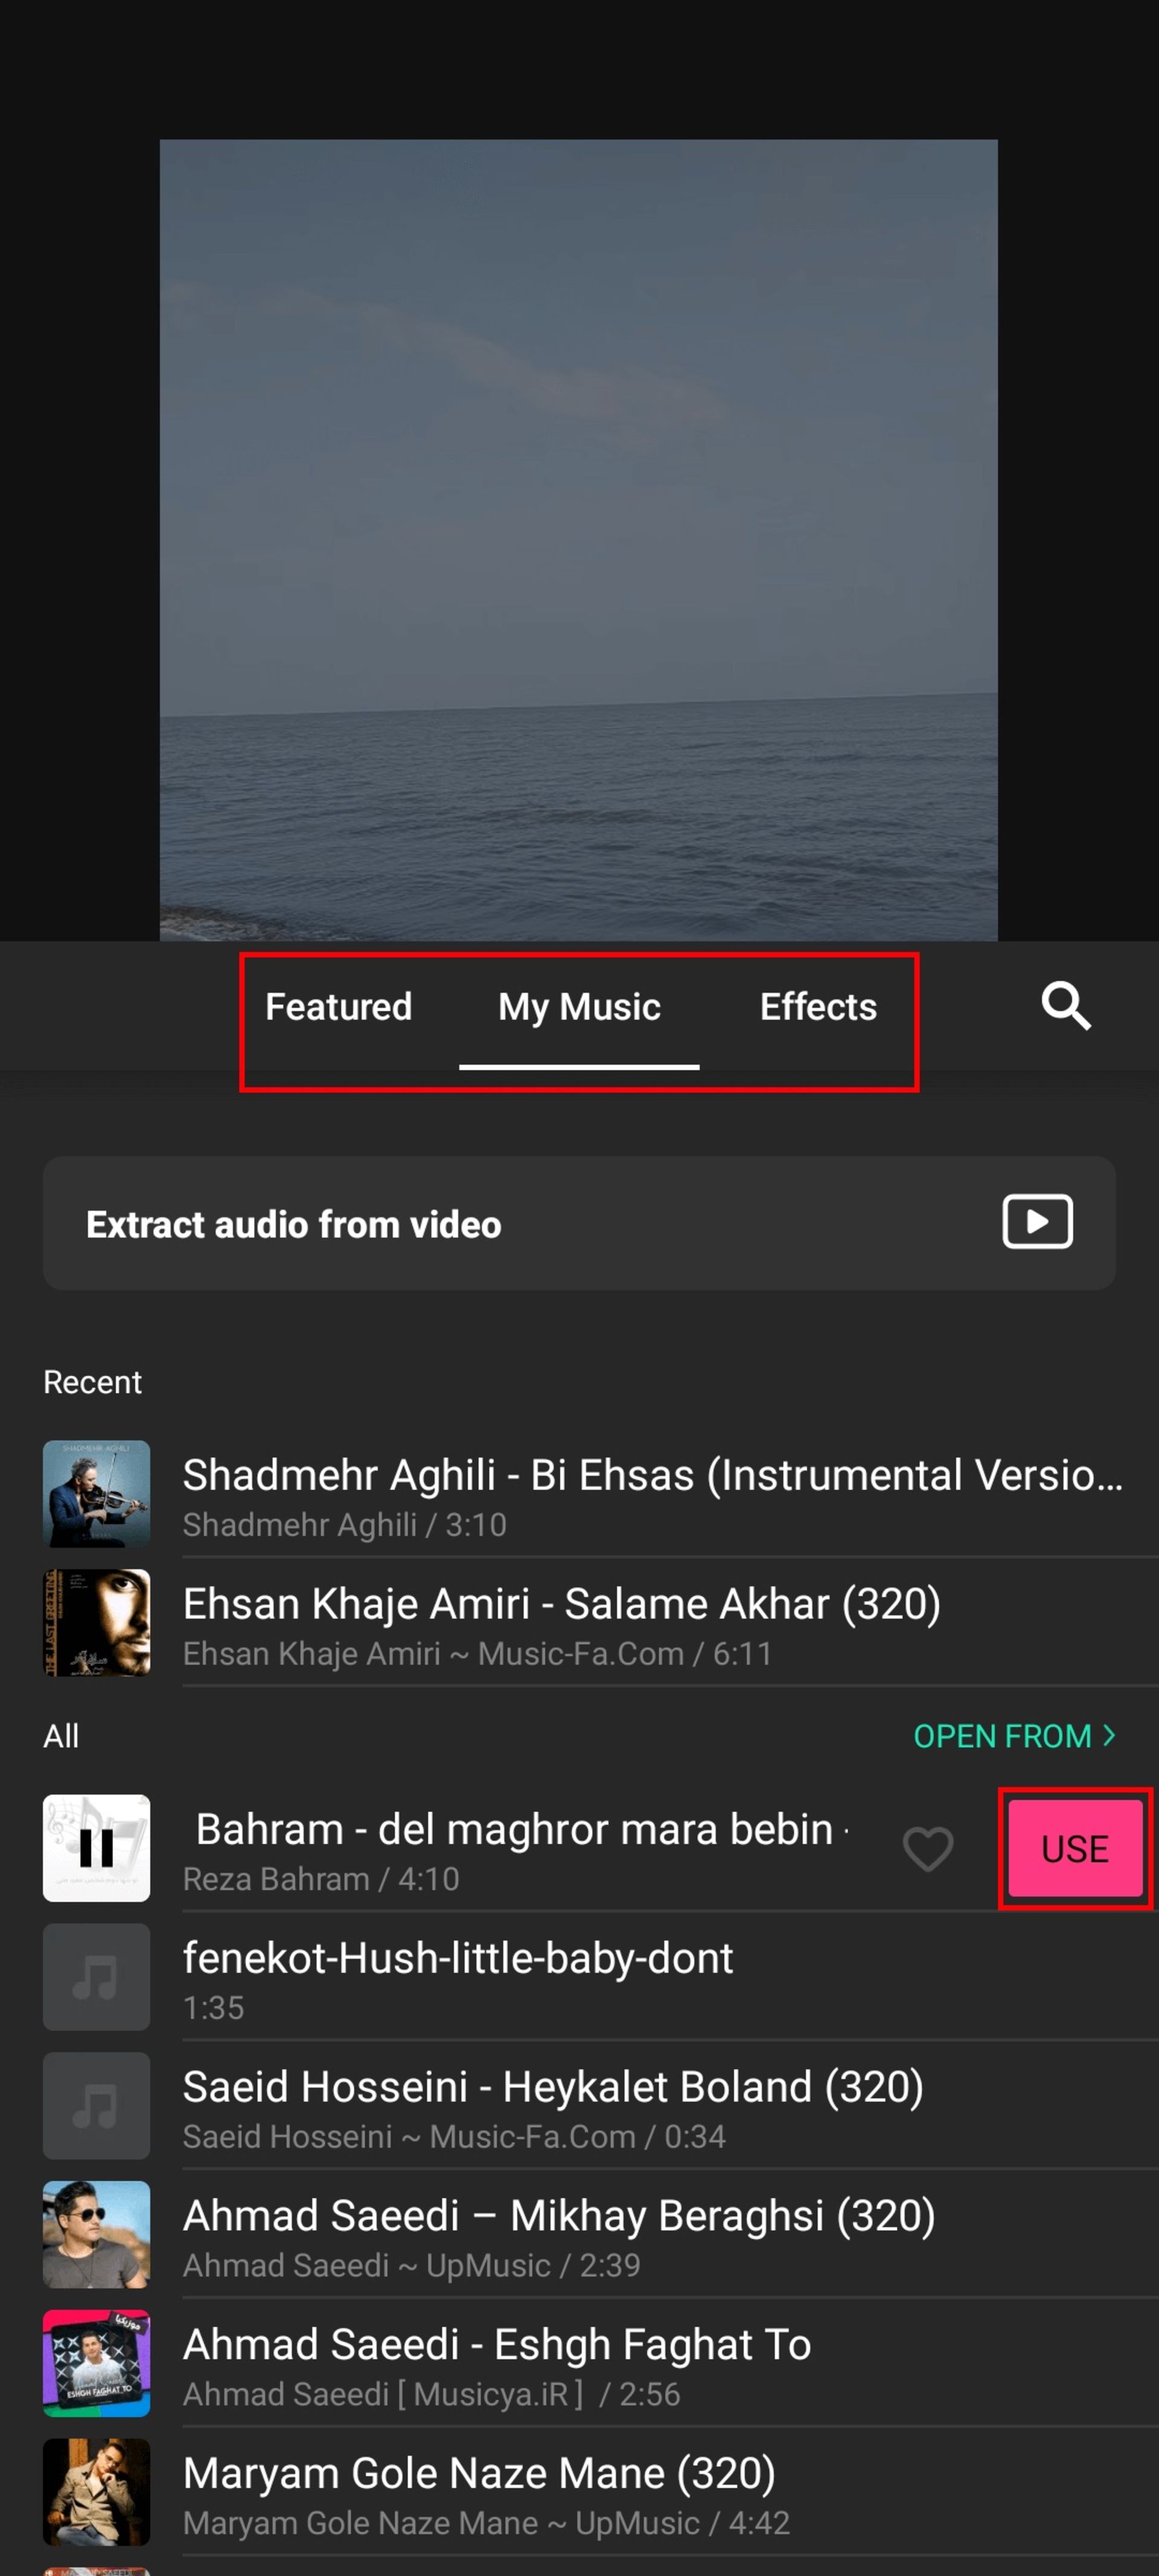The width and height of the screenshot is (1159, 2576).
Task: Switch to the Featured tab
Action: (x=338, y=1005)
